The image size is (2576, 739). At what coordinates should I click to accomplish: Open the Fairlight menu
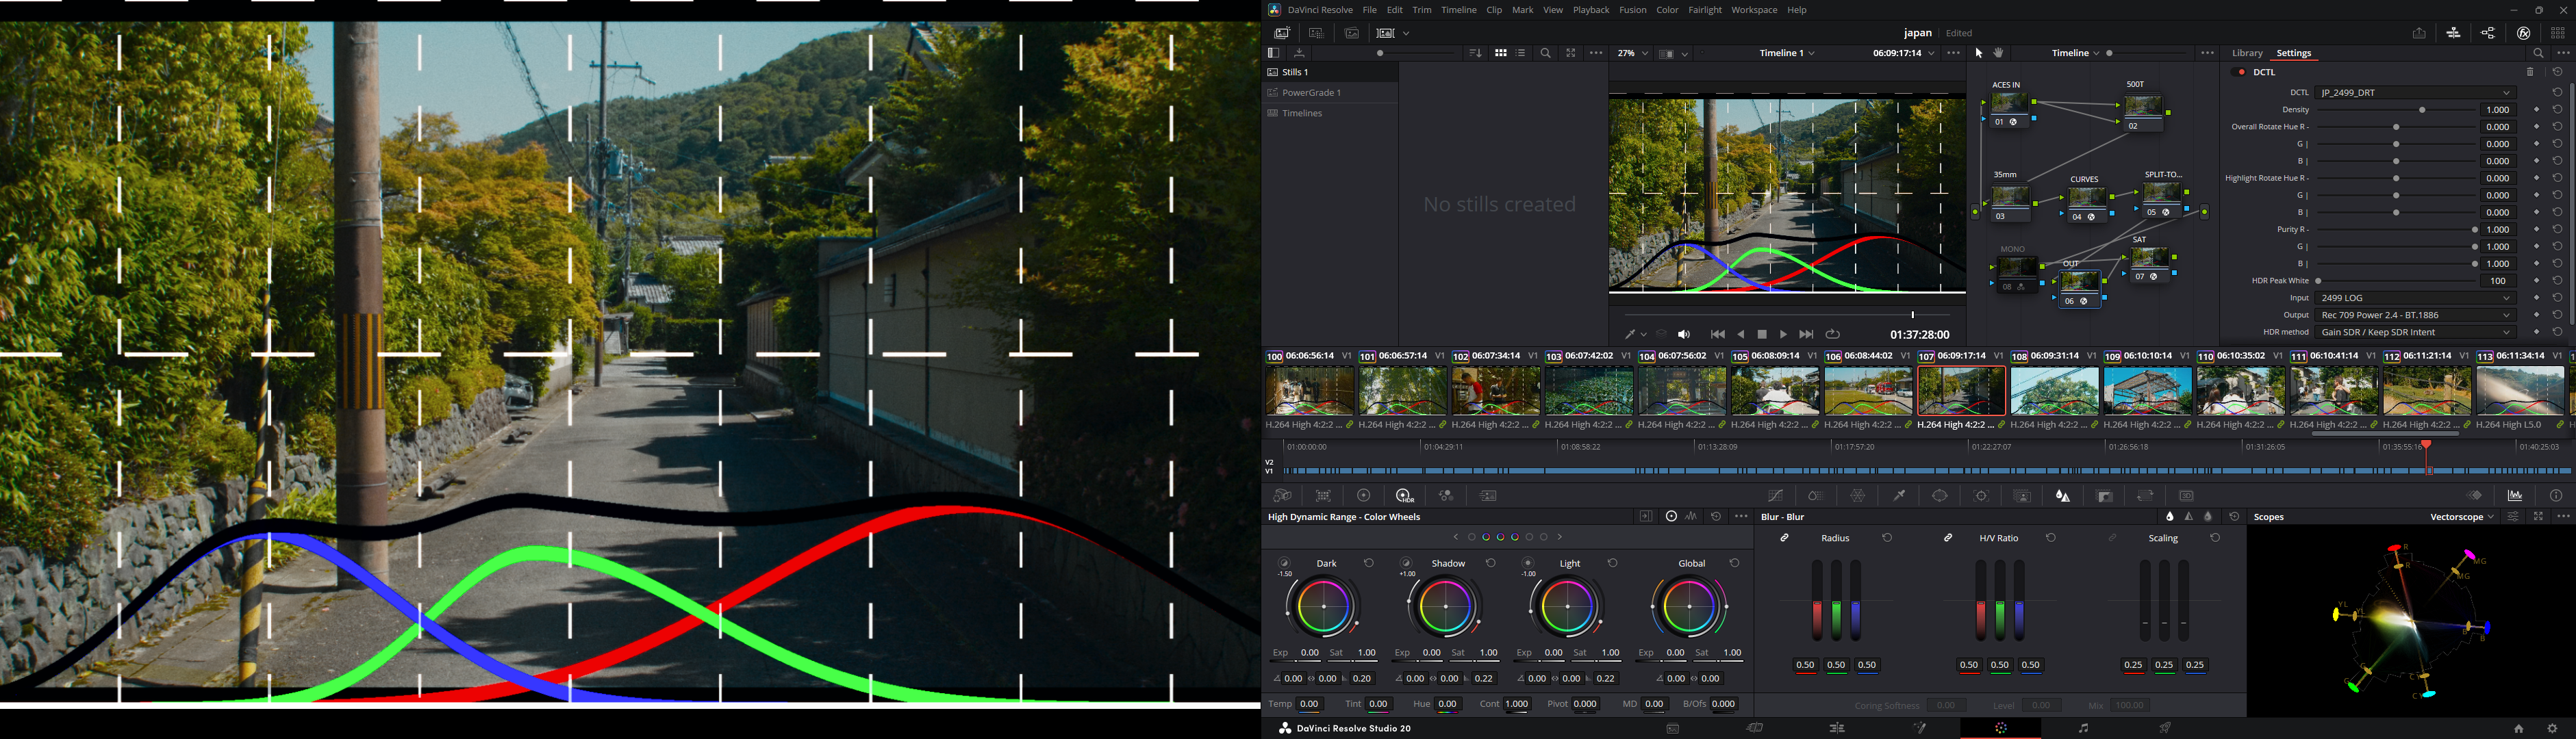(x=1705, y=10)
